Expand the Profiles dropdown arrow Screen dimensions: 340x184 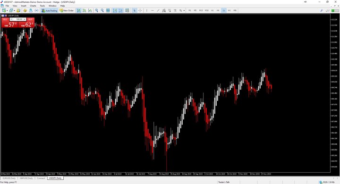pyautogui.click(x=14, y=10)
